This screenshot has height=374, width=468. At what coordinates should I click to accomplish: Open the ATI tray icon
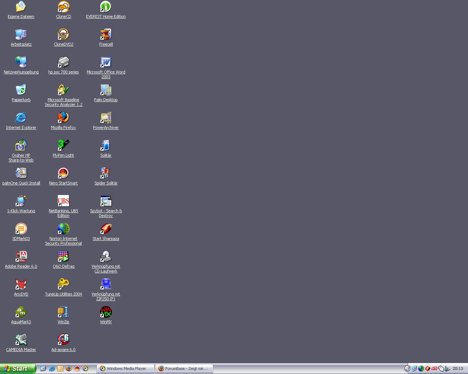point(434,369)
